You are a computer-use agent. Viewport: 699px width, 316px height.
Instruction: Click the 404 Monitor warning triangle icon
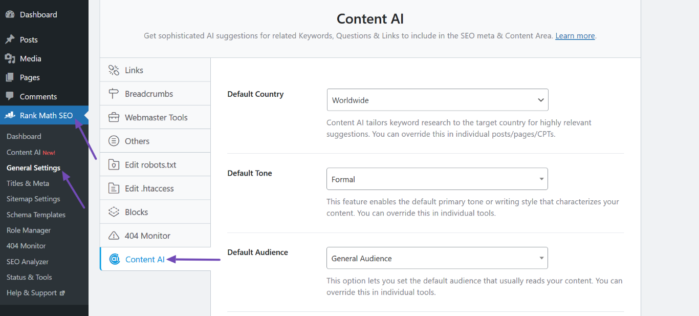pos(114,236)
